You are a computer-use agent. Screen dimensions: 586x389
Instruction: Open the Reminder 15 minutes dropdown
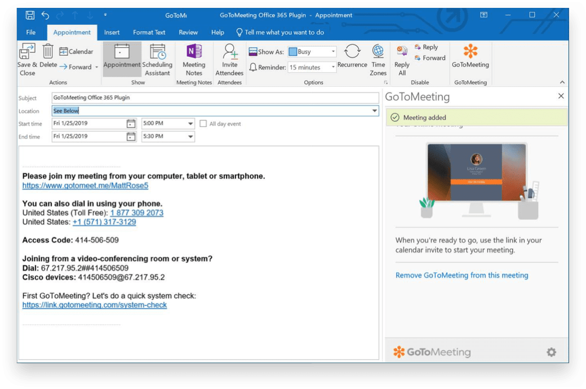[333, 67]
